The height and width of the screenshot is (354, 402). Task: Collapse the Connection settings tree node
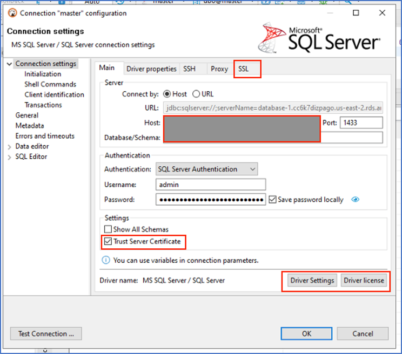(10, 64)
